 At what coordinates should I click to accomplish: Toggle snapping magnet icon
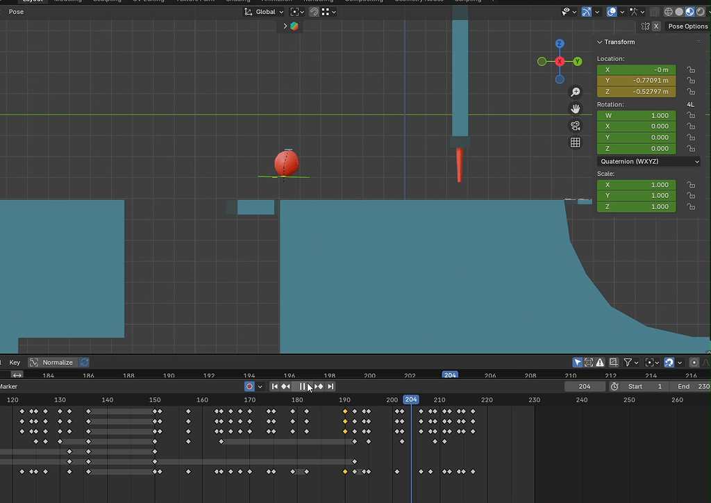pyautogui.click(x=314, y=12)
